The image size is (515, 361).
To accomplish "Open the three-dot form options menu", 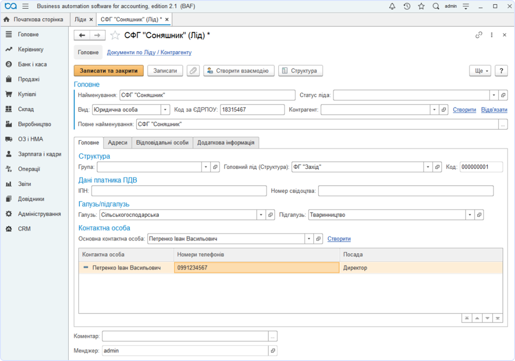I will [x=492, y=35].
